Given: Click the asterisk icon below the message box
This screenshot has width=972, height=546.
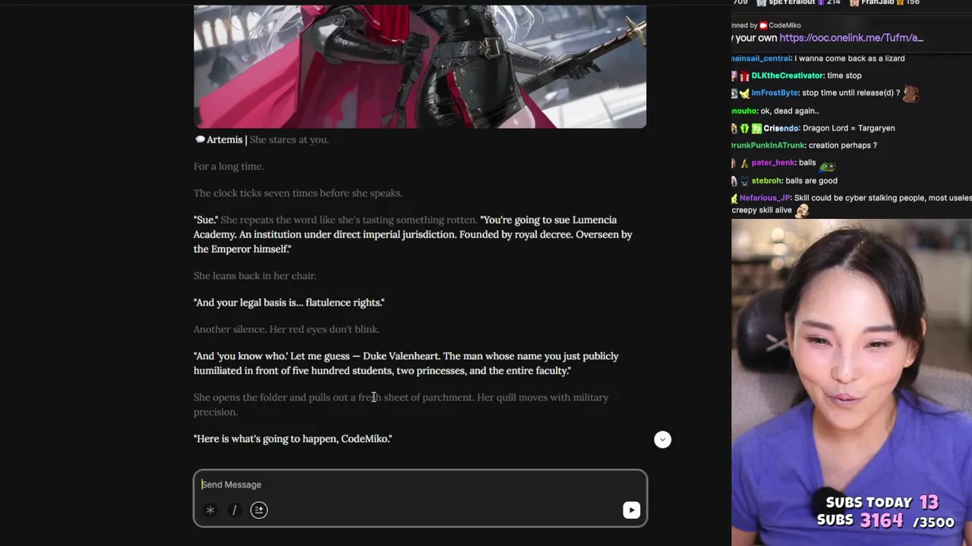Looking at the screenshot, I should click(x=210, y=510).
